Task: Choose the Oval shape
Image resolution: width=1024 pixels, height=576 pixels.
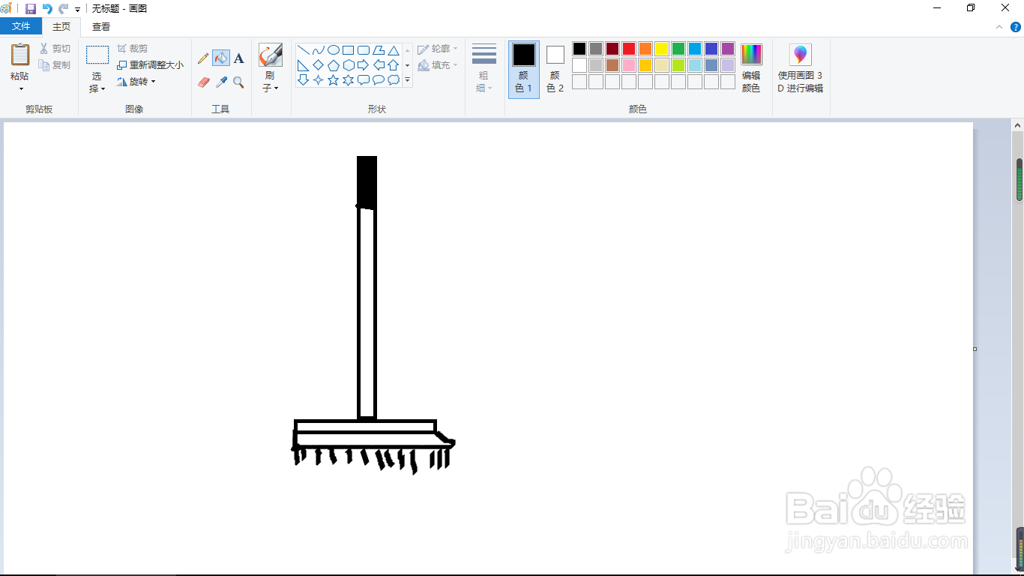Action: click(x=333, y=50)
